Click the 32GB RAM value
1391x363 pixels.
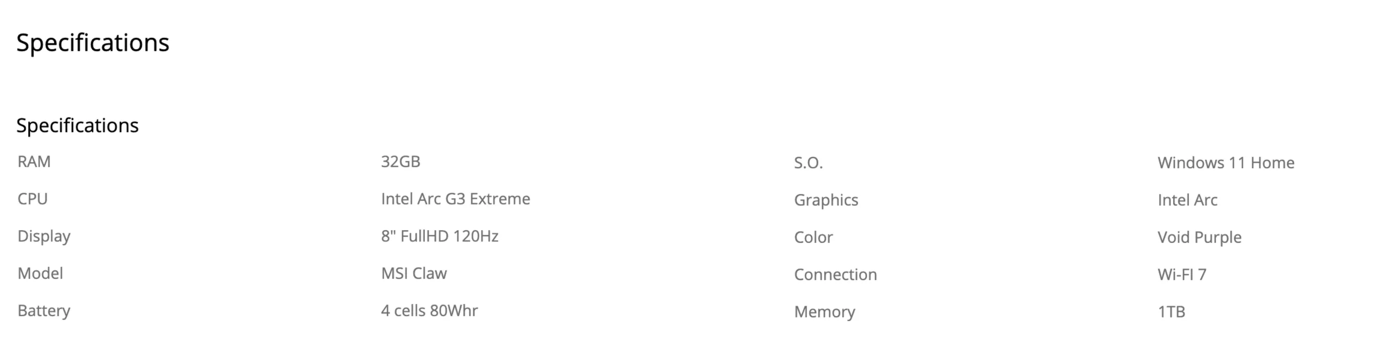pos(400,162)
